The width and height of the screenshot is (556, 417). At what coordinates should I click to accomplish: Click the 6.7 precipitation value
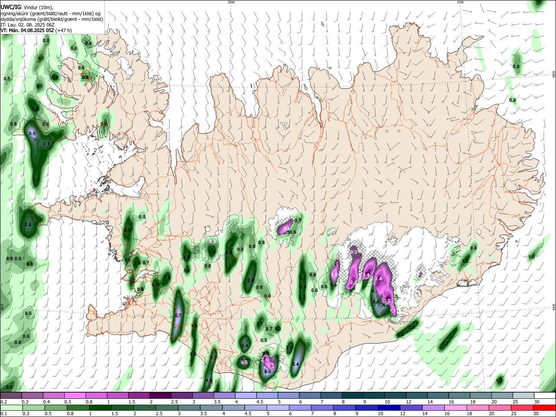coord(177,315)
